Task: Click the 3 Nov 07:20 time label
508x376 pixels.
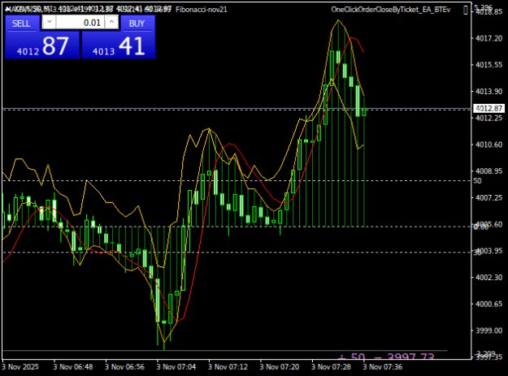Action: click(280, 367)
